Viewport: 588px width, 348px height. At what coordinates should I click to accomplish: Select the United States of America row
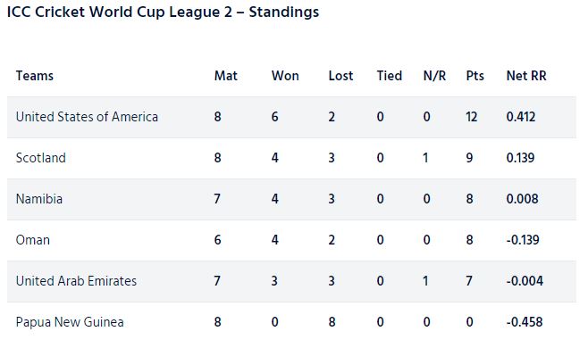point(291,117)
